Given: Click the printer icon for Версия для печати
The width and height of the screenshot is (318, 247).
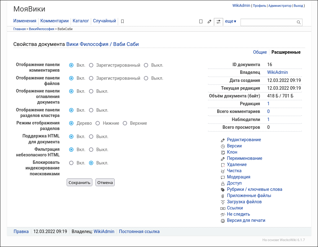Looking at the screenshot, I should pyautogui.click(x=223, y=220).
